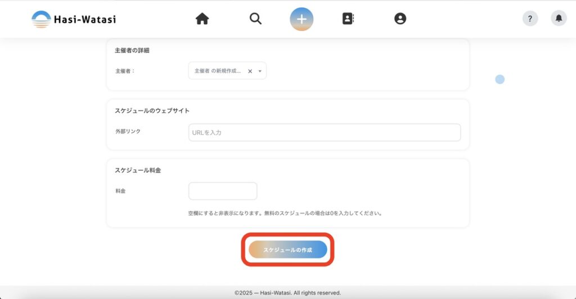Click the floating light blue circle

(x=499, y=80)
